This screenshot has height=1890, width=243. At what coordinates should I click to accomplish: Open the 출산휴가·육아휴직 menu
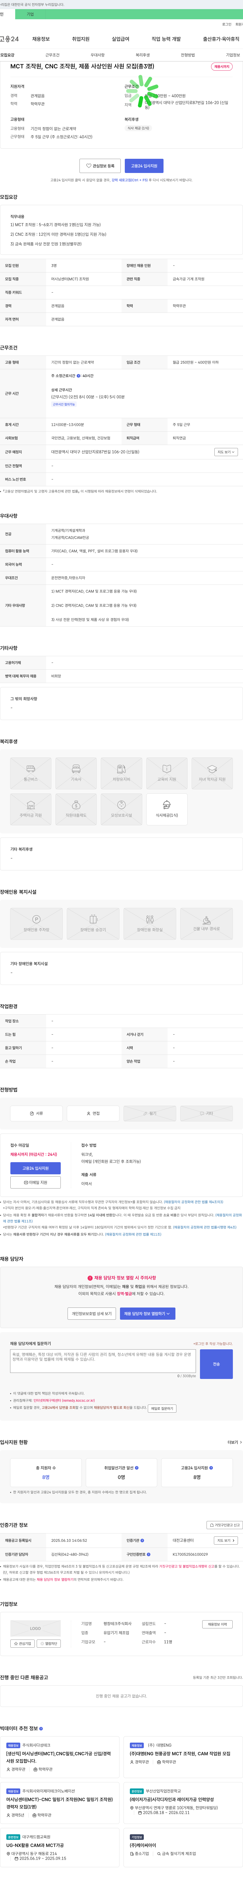(x=221, y=39)
